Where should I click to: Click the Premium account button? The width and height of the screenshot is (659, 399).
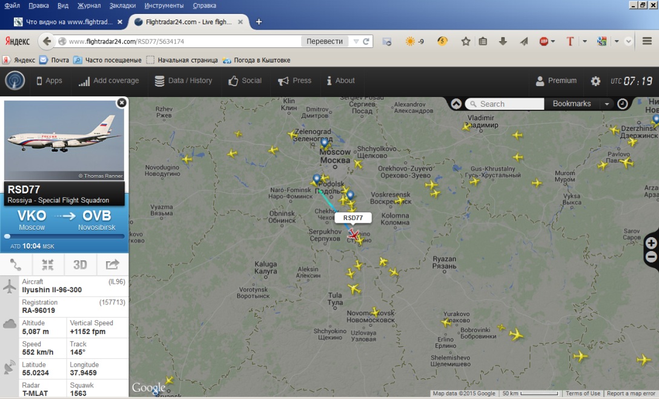556,81
